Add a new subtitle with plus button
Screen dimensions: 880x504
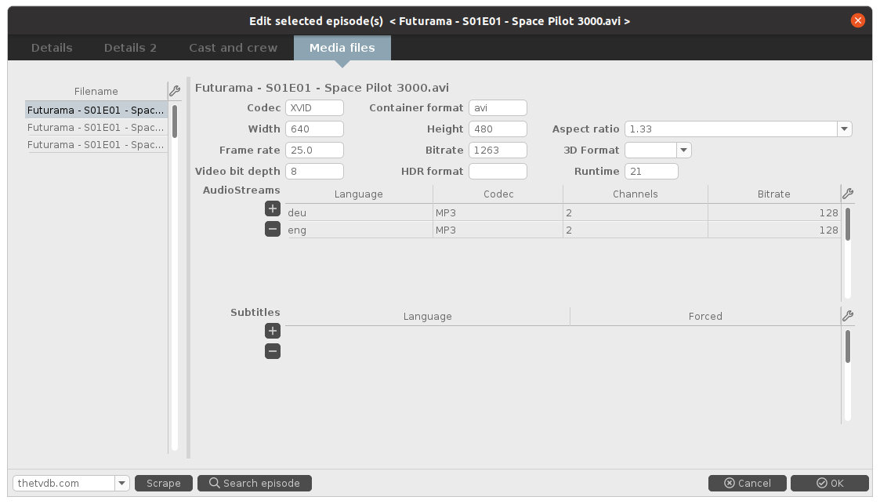click(272, 331)
